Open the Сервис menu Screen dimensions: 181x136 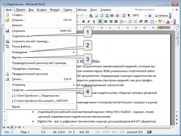[68, 10]
